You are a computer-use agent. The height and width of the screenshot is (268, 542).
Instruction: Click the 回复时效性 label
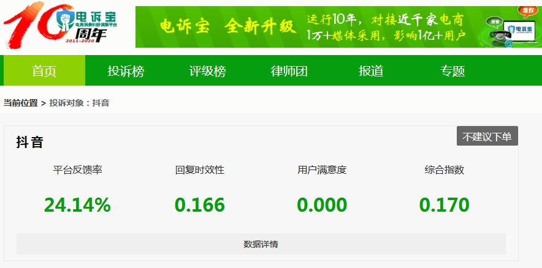tap(200, 169)
